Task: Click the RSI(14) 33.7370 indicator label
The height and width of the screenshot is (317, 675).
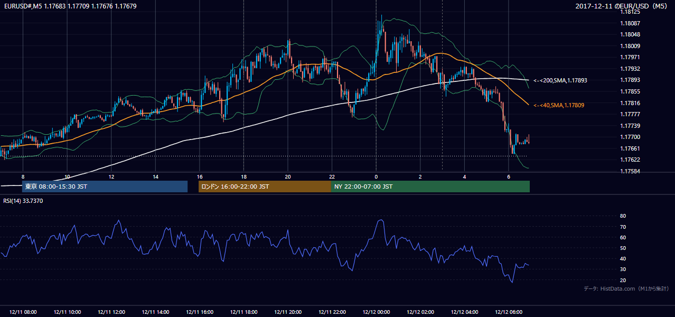Action: click(23, 201)
